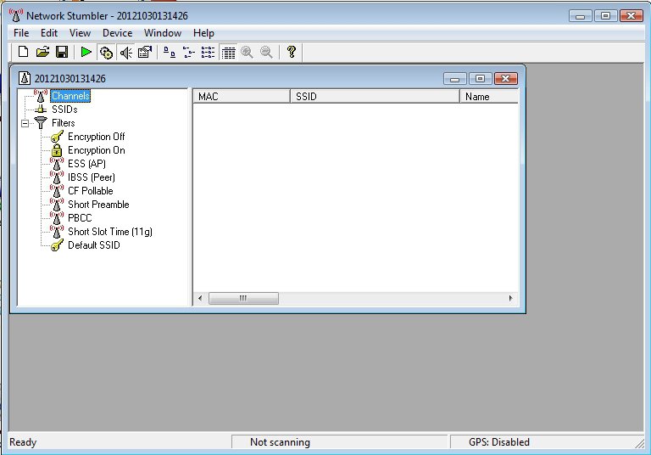
Task: Switch to small icons view in the toolbar
Action: 188,52
